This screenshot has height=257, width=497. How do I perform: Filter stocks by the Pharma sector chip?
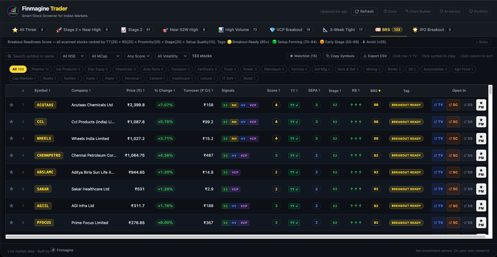(40, 69)
